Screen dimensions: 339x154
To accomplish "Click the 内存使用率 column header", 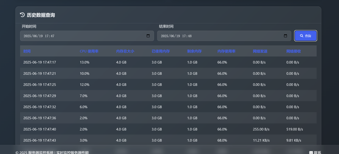I will click(x=226, y=51).
